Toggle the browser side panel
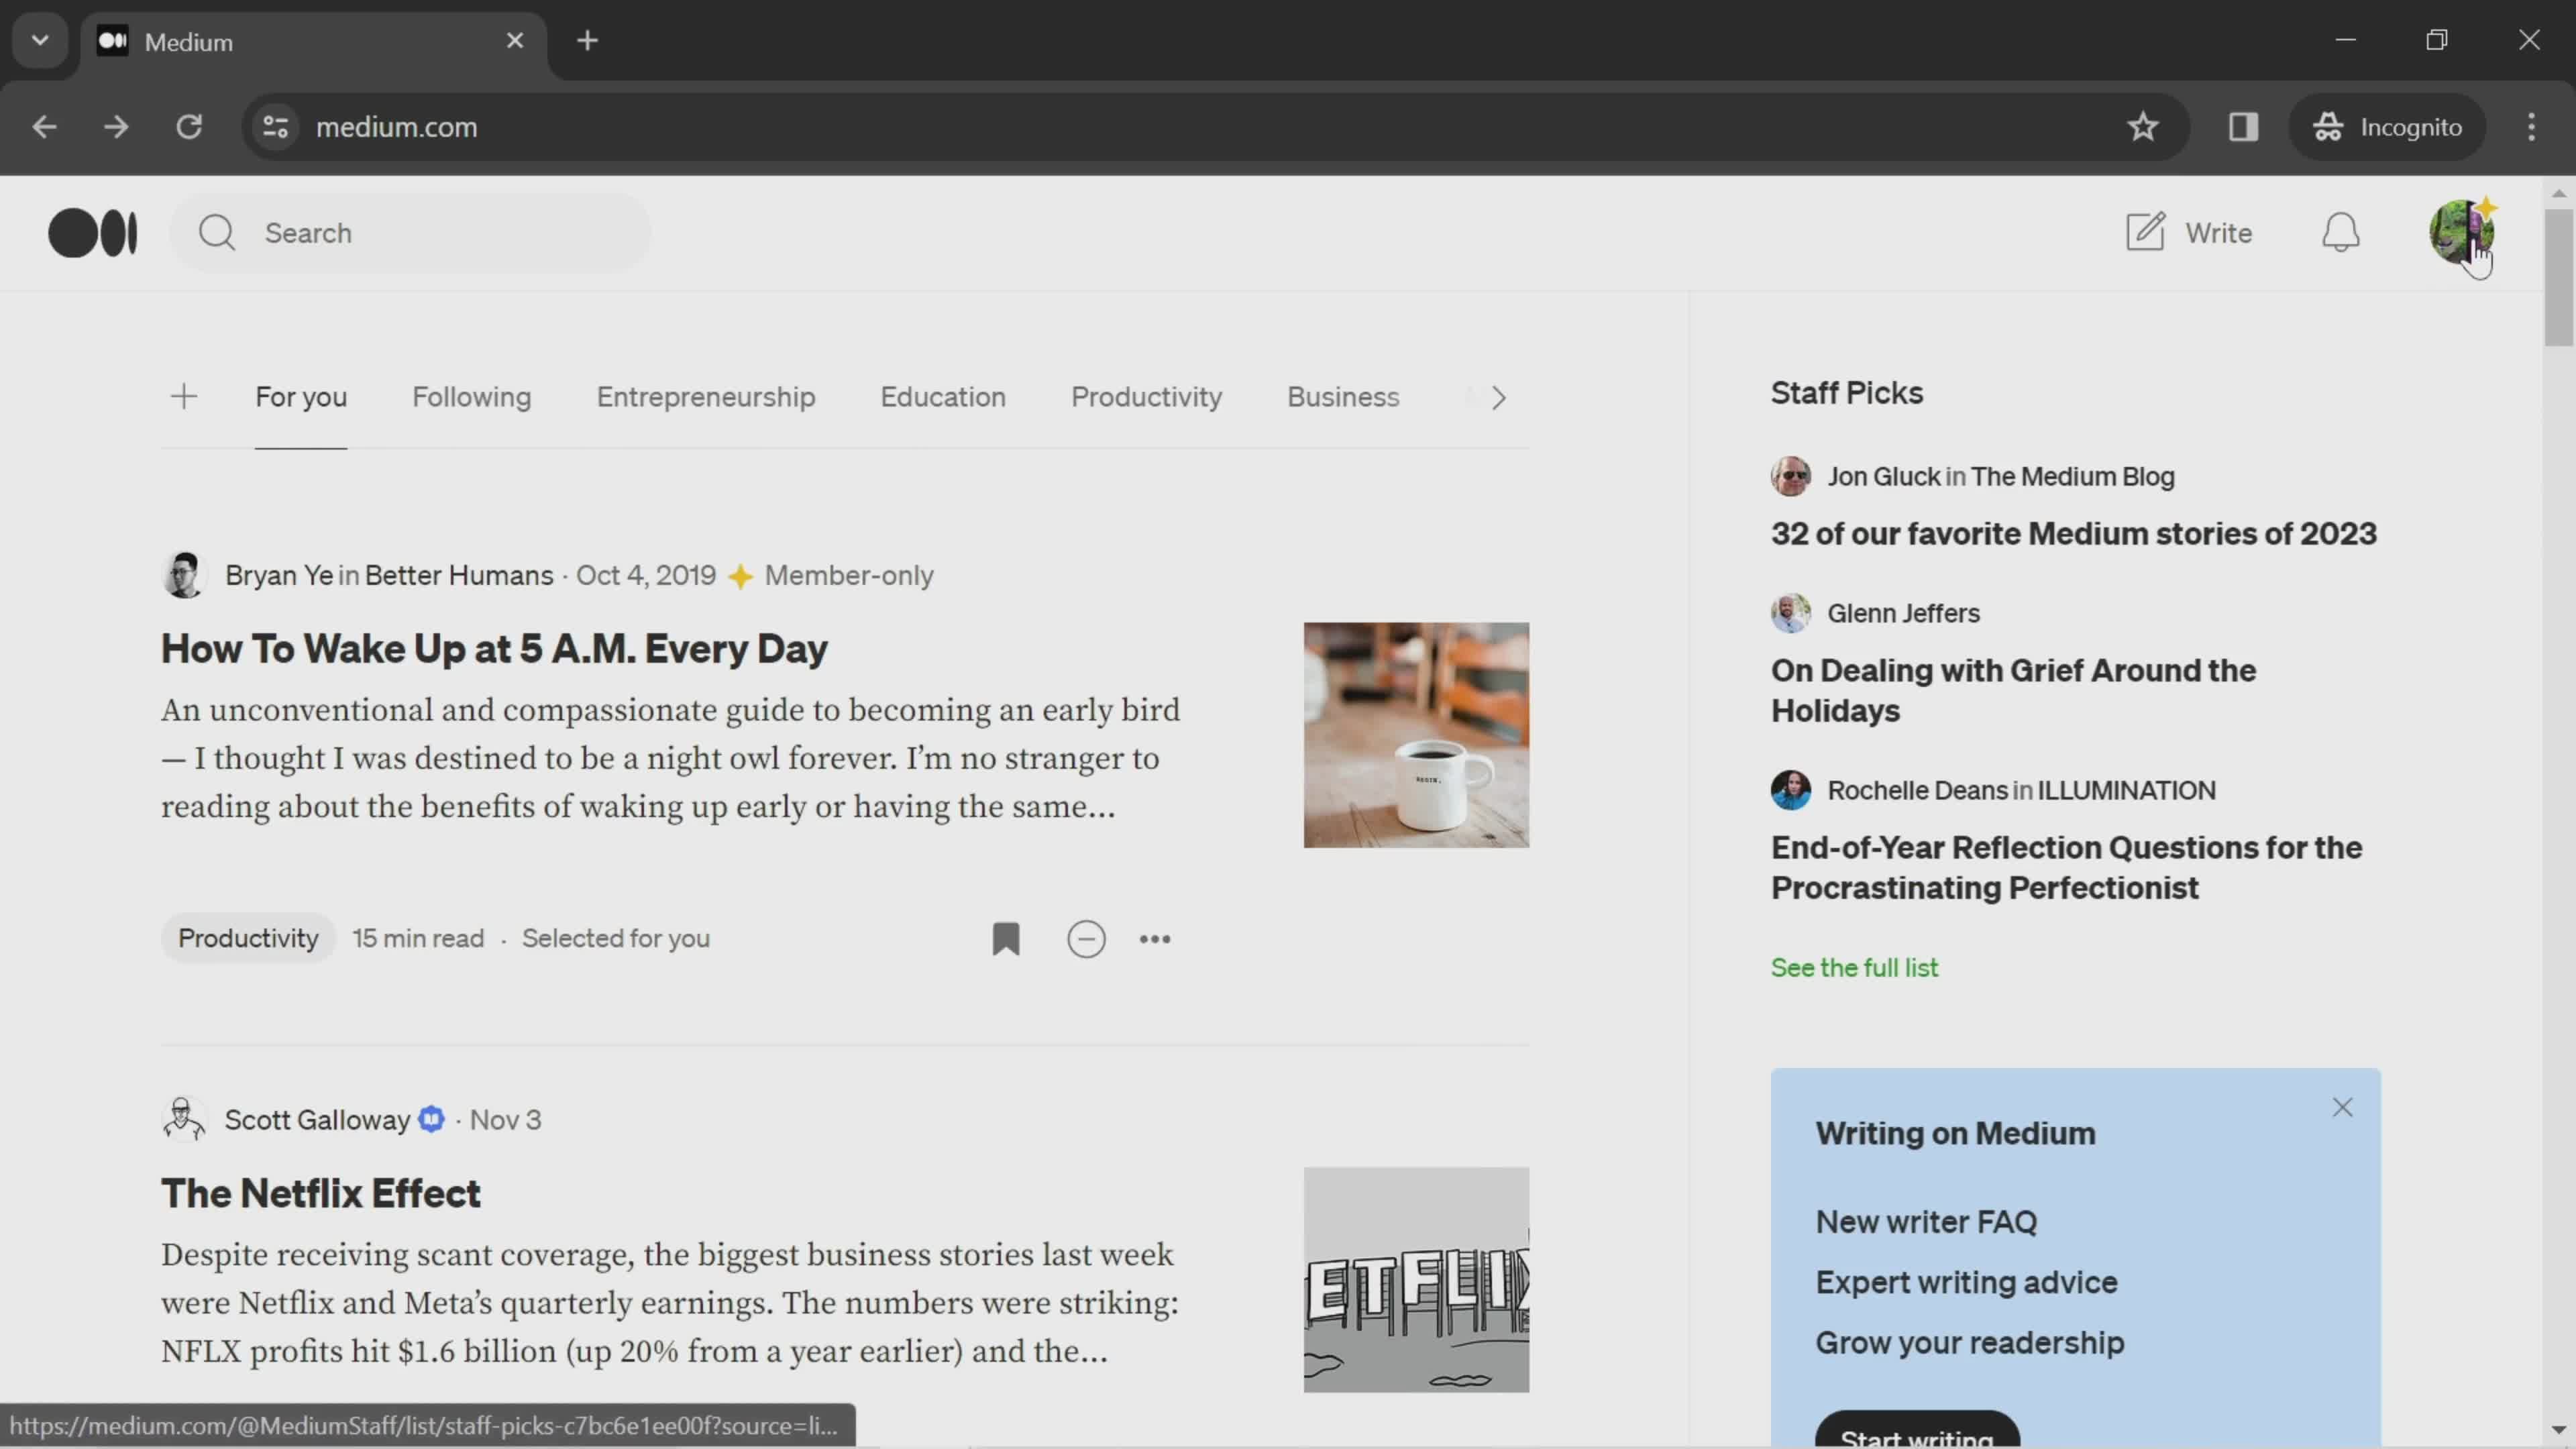Image resolution: width=2576 pixels, height=1449 pixels. (x=2243, y=127)
